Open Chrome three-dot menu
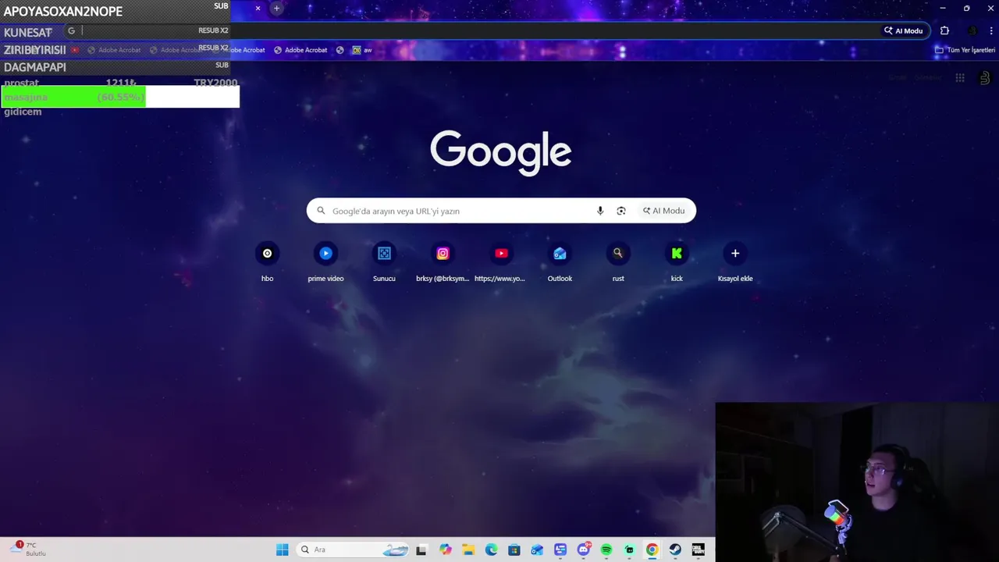The width and height of the screenshot is (999, 562). click(991, 31)
